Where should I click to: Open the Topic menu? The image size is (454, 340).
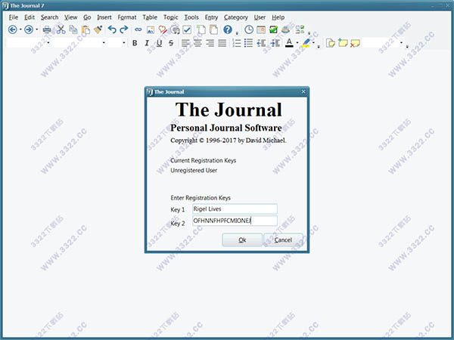click(x=171, y=17)
